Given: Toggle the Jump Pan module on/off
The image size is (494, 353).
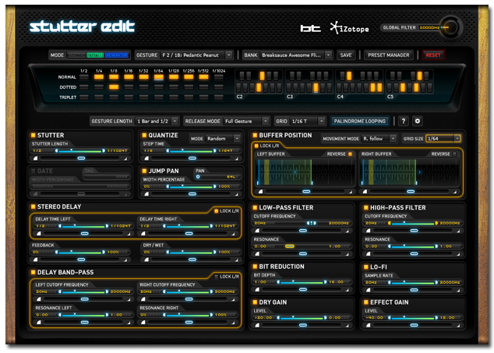Looking at the screenshot, I should [x=144, y=171].
